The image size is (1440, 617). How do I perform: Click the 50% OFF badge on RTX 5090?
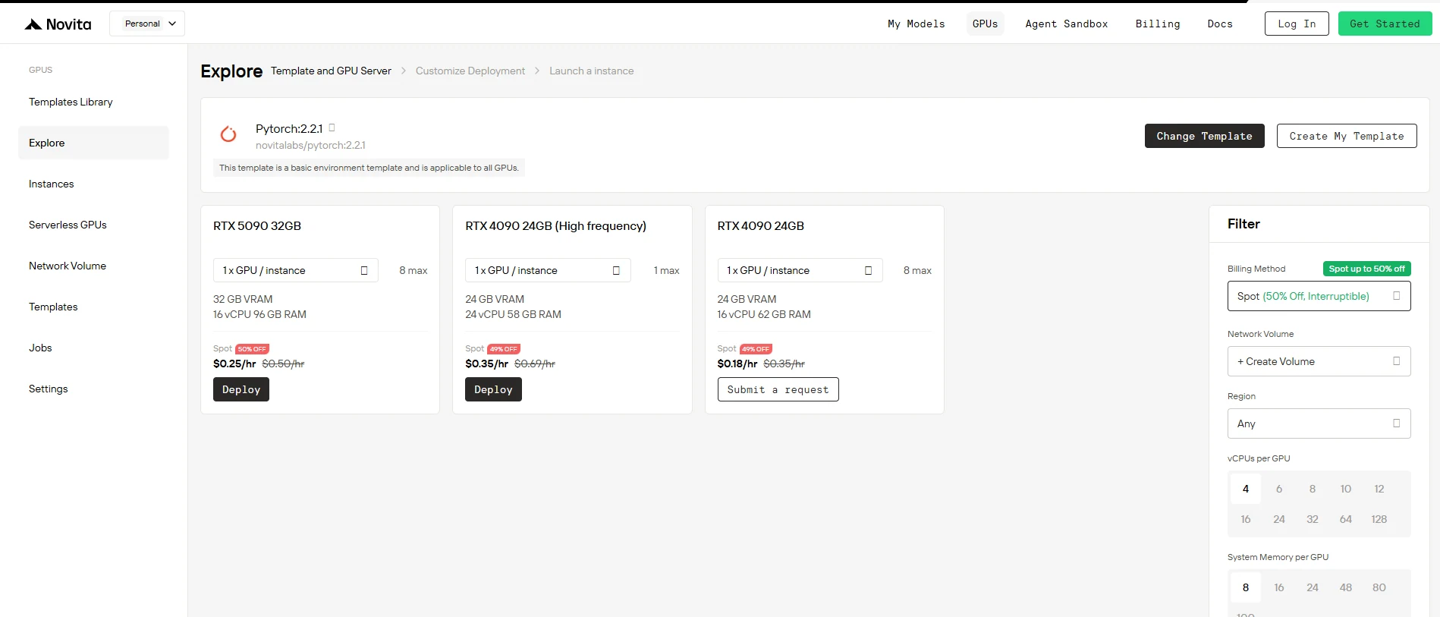(252, 349)
